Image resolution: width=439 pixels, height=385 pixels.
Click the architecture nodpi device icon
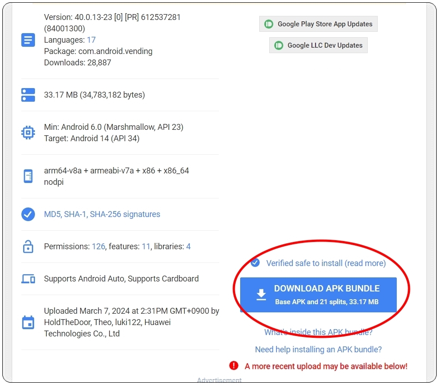[28, 176]
